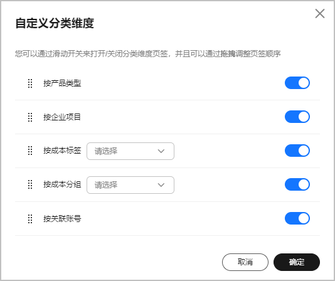Click the 按企业项目 row label
The image size is (335, 281).
pos(62,117)
